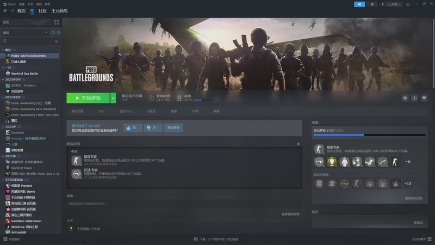Click the help question mark icon
This screenshot has height=245, width=435.
coord(383,4)
